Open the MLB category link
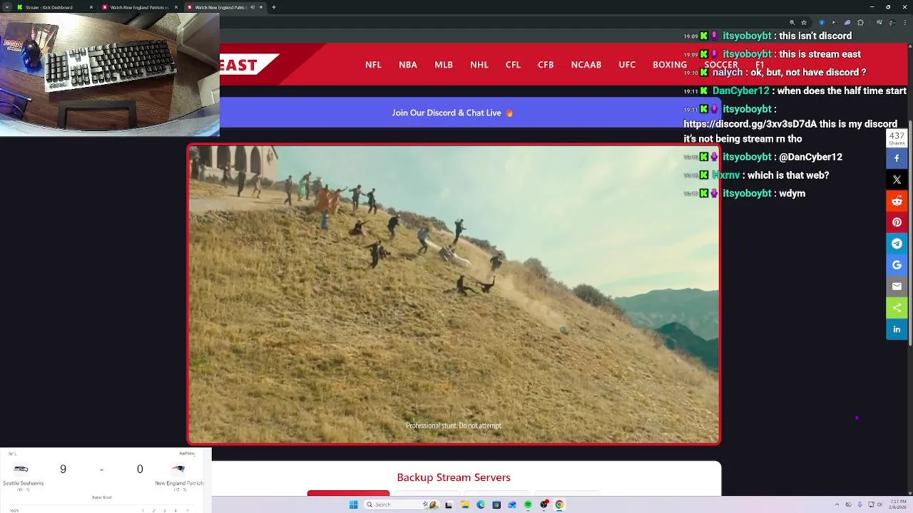913x513 pixels. coord(444,64)
